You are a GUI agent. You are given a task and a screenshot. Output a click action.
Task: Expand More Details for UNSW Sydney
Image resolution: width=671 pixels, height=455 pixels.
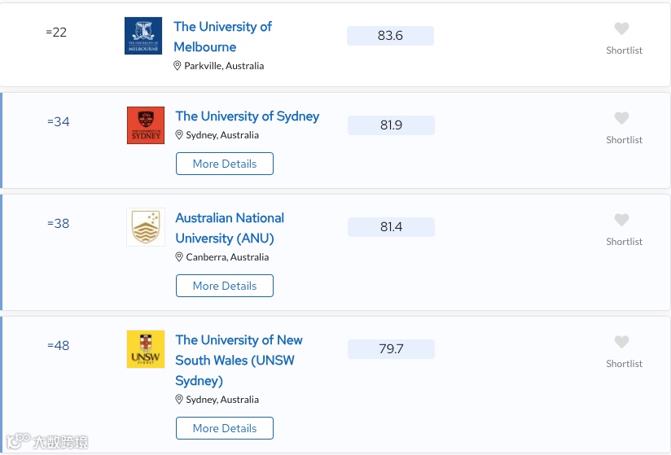click(224, 428)
